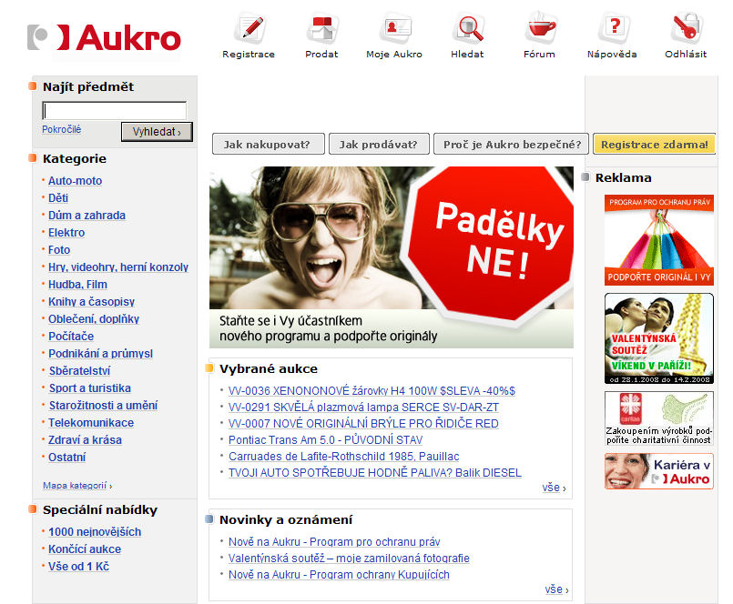
Task: Click the charity Zakoupením výrobků ad
Action: click(659, 418)
